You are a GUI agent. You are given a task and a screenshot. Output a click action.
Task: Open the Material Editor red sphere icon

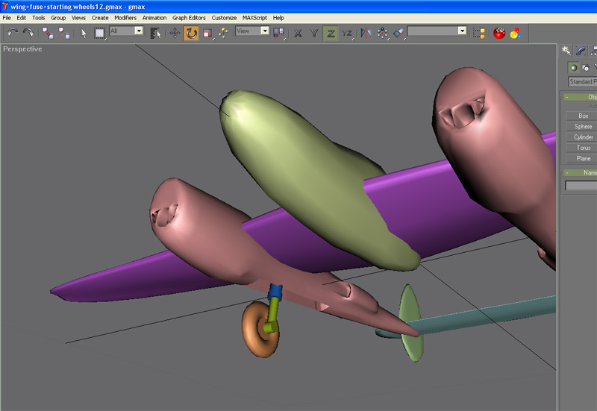(x=499, y=33)
